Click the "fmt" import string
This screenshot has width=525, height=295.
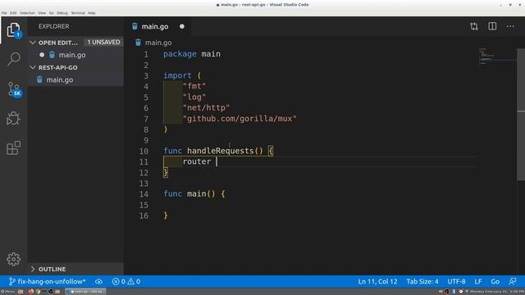coord(194,86)
